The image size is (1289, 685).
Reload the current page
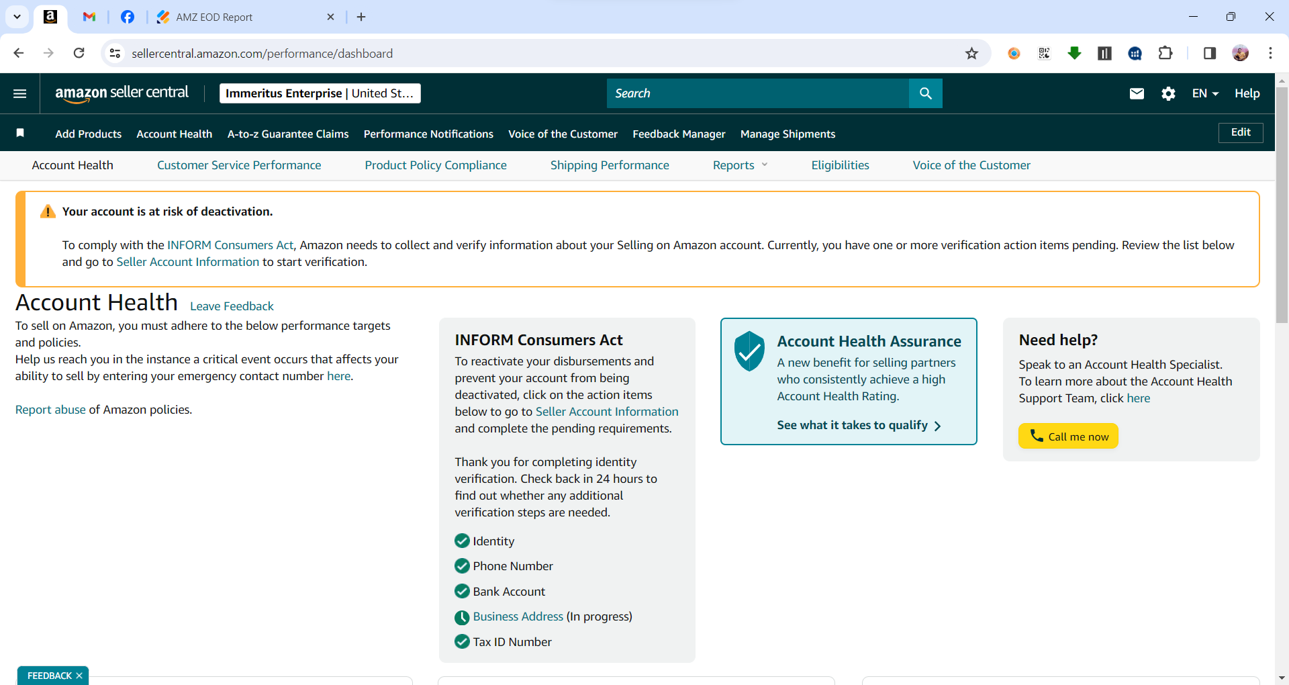tap(79, 53)
